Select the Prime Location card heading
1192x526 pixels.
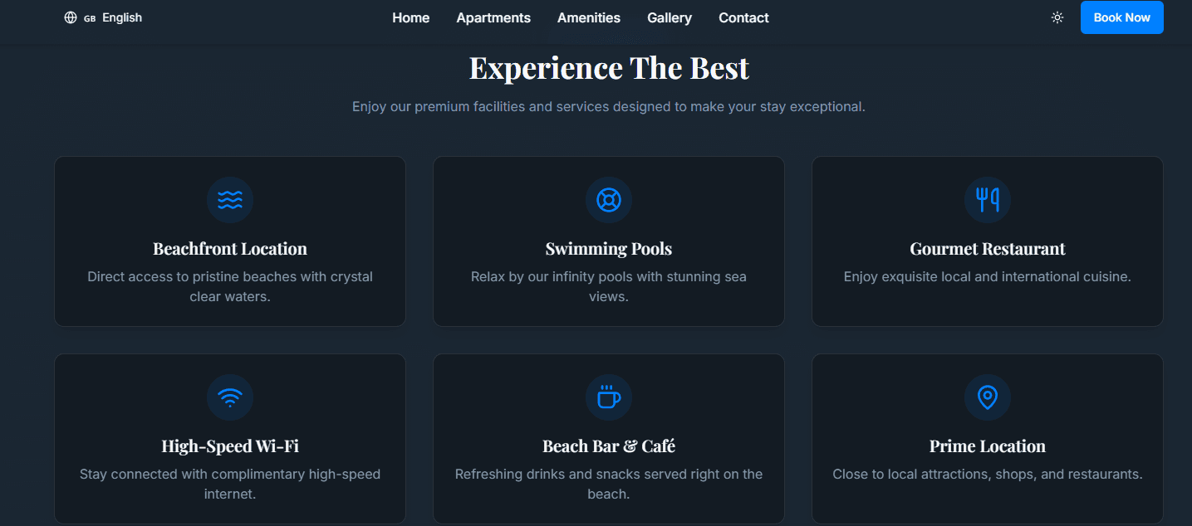click(988, 446)
